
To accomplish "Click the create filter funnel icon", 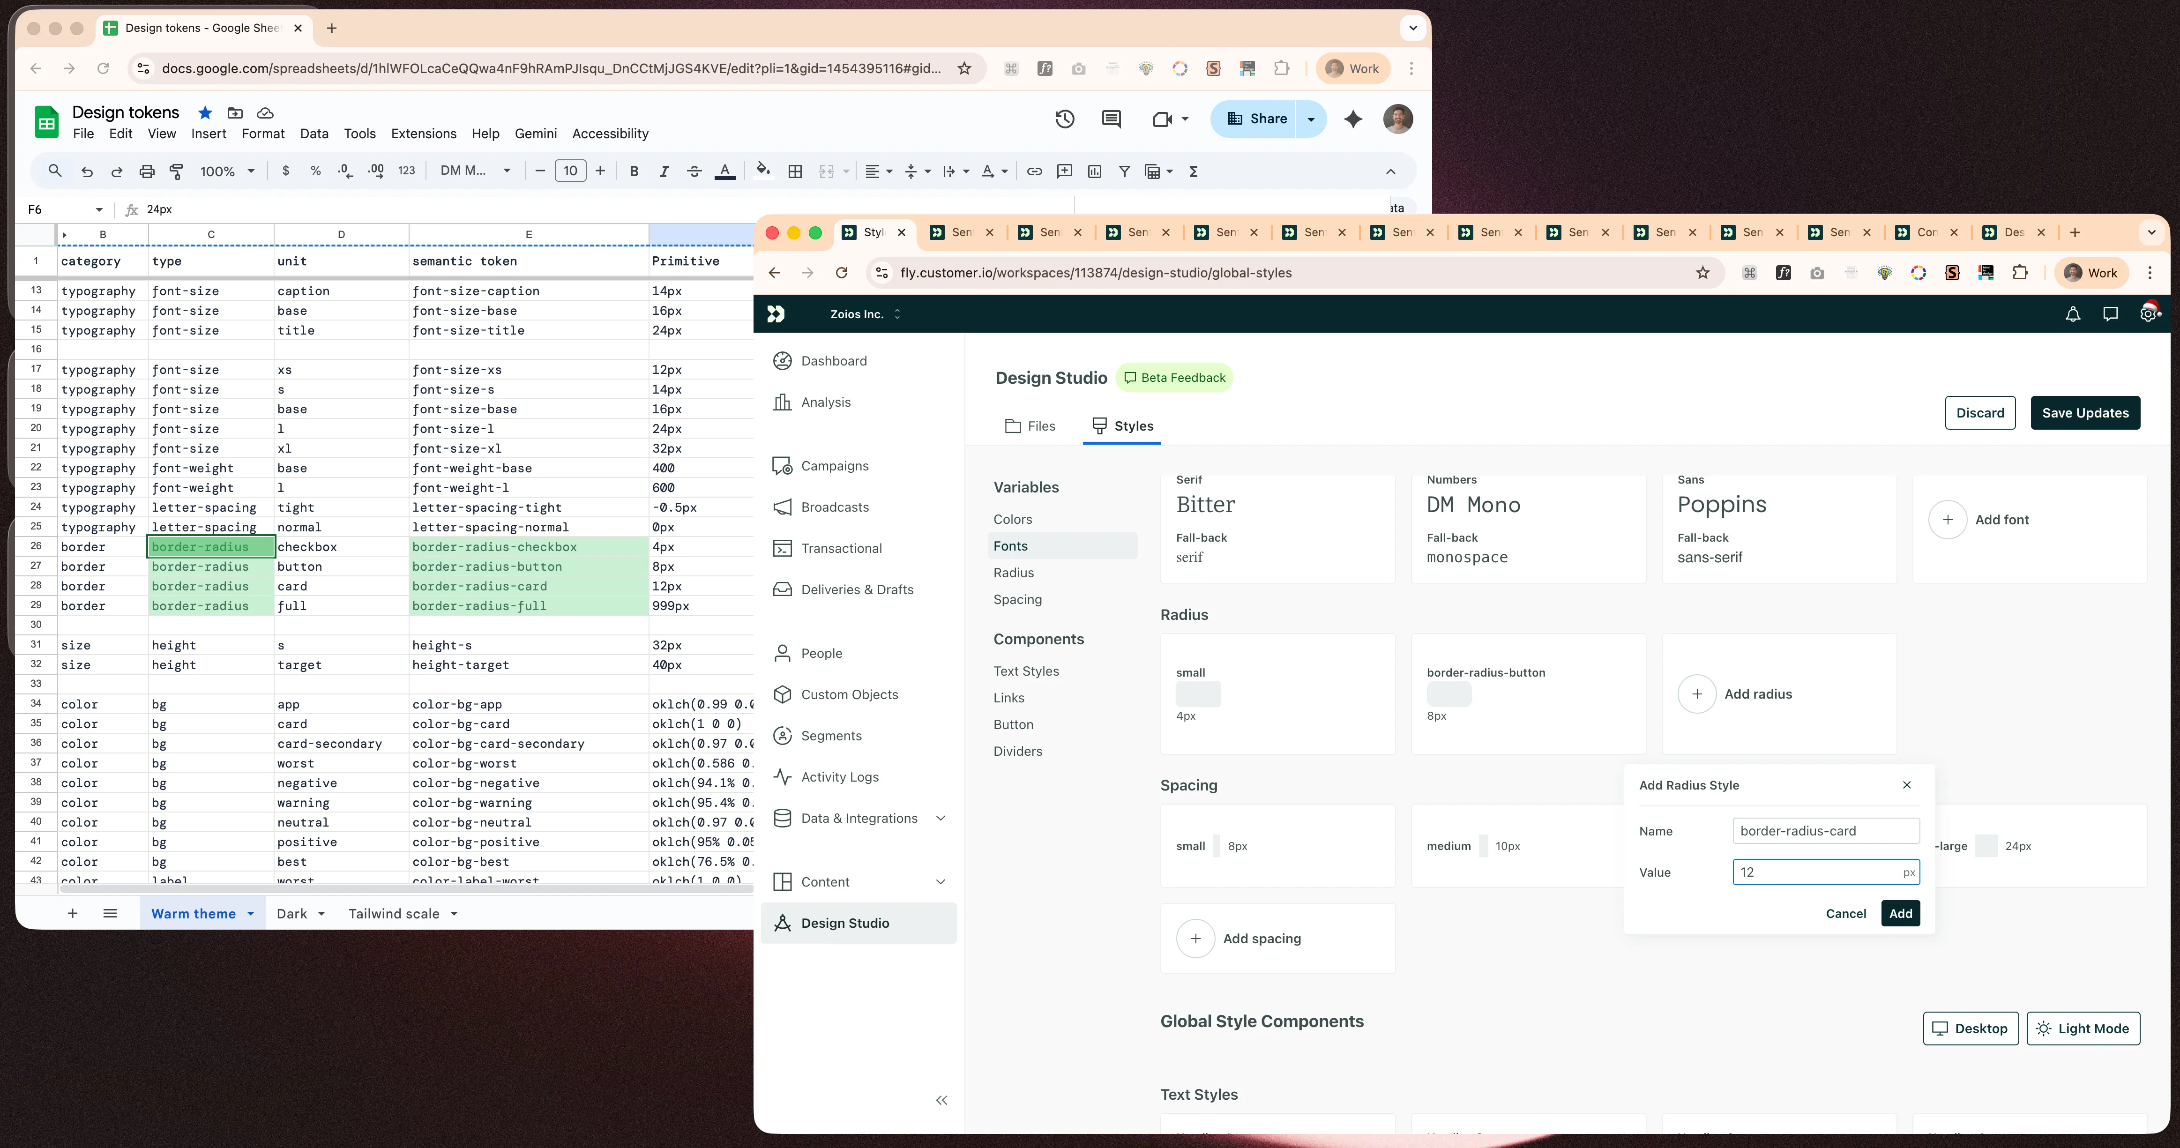I will click(x=1124, y=171).
